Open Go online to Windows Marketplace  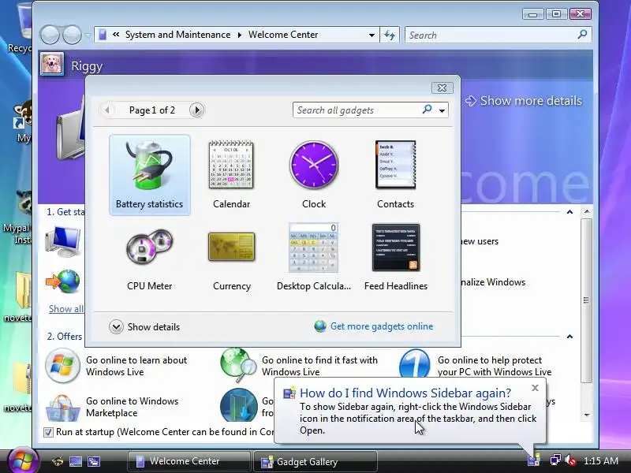coord(132,407)
